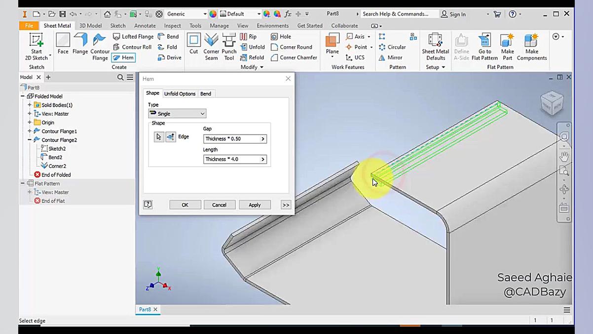The height and width of the screenshot is (334, 593).
Task: Toggle the flip direction button in Hem dialog
Action: [170, 137]
